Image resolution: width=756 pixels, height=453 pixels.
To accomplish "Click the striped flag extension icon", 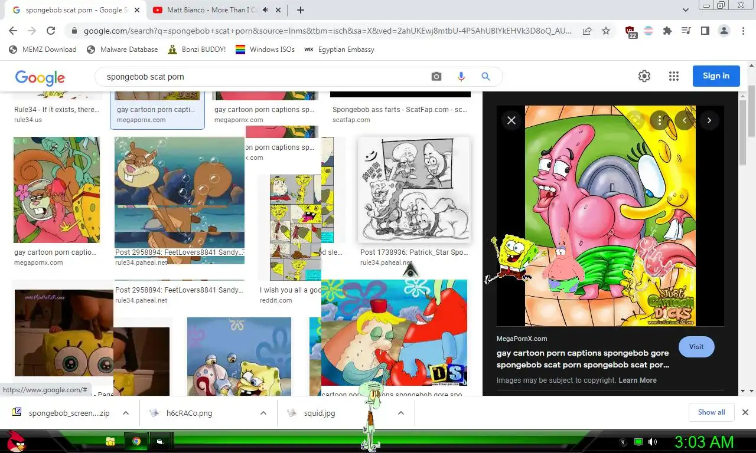I will pos(649,31).
